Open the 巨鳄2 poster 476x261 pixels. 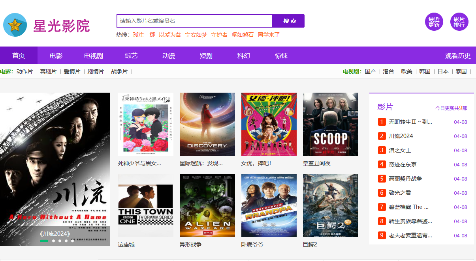coord(331,205)
